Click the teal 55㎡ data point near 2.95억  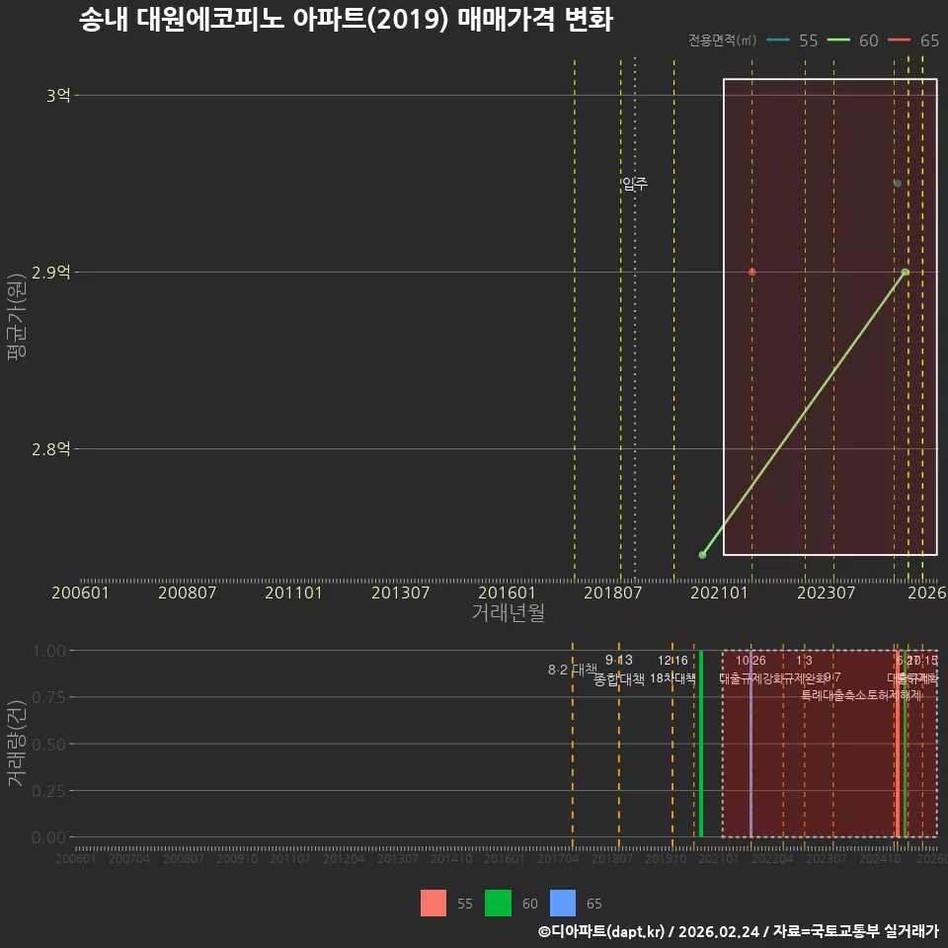coord(898,184)
